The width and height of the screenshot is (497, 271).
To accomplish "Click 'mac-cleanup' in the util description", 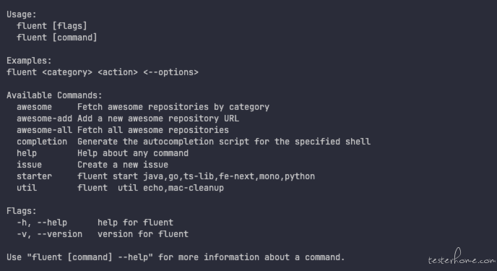I will [196, 188].
